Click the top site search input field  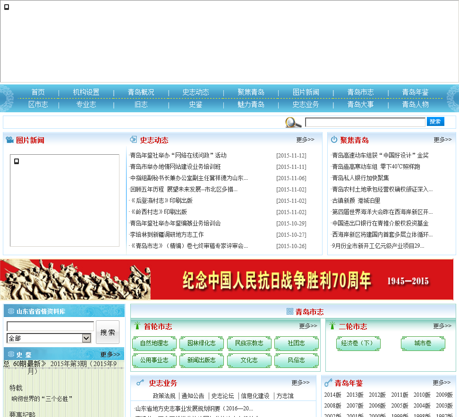(x=365, y=122)
